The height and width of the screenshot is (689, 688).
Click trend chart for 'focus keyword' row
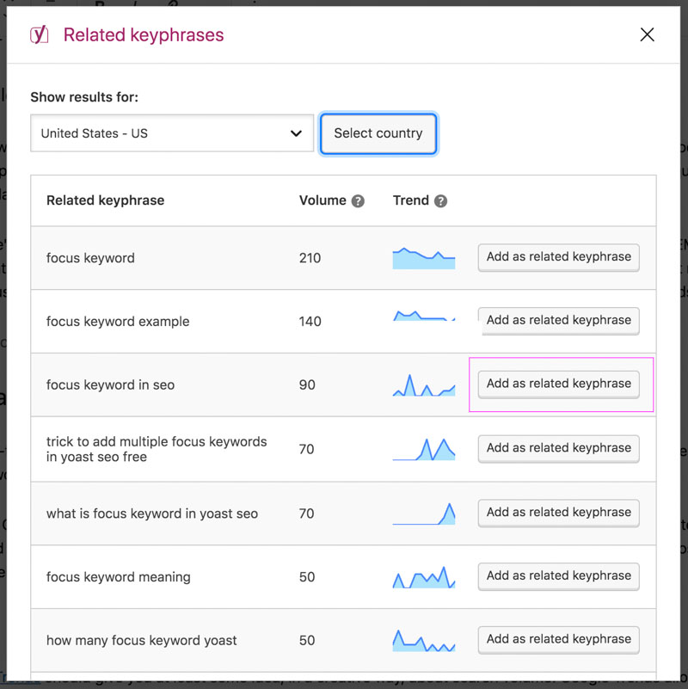[424, 258]
